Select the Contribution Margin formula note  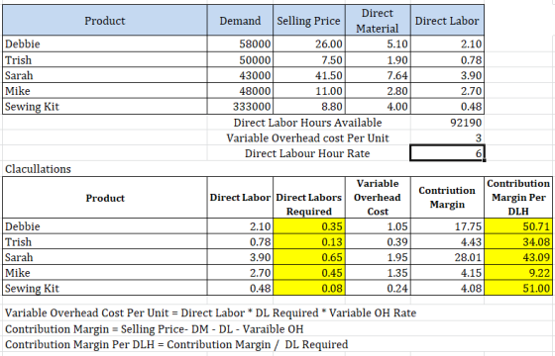tap(154, 328)
